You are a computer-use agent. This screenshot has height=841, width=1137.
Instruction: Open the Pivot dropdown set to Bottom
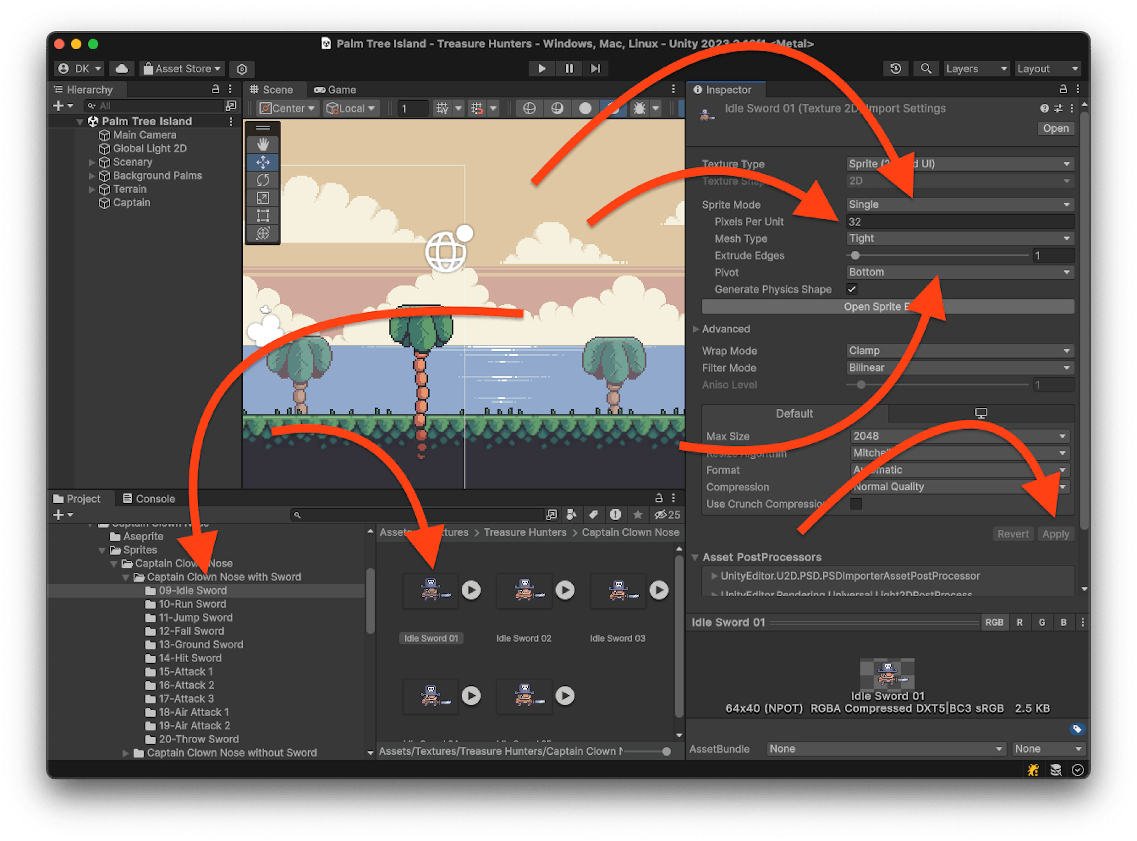click(960, 272)
